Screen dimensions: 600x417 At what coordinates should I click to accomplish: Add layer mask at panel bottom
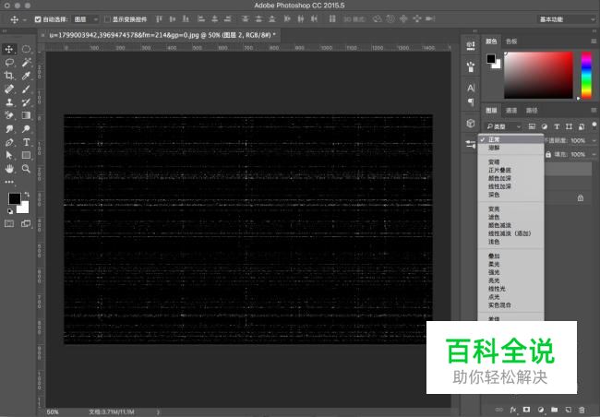click(x=527, y=410)
